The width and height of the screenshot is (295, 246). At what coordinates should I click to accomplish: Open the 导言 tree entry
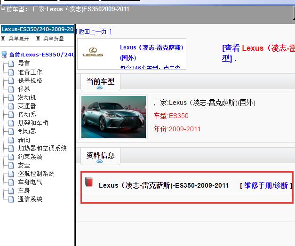click(x=24, y=63)
